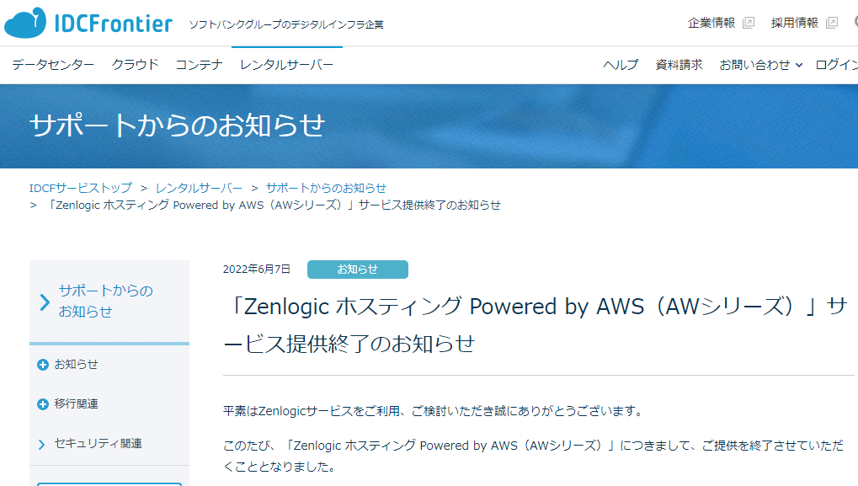This screenshot has height=486, width=858.
Task: Follow レンタルサーバー breadcrumb link
Action: click(200, 188)
